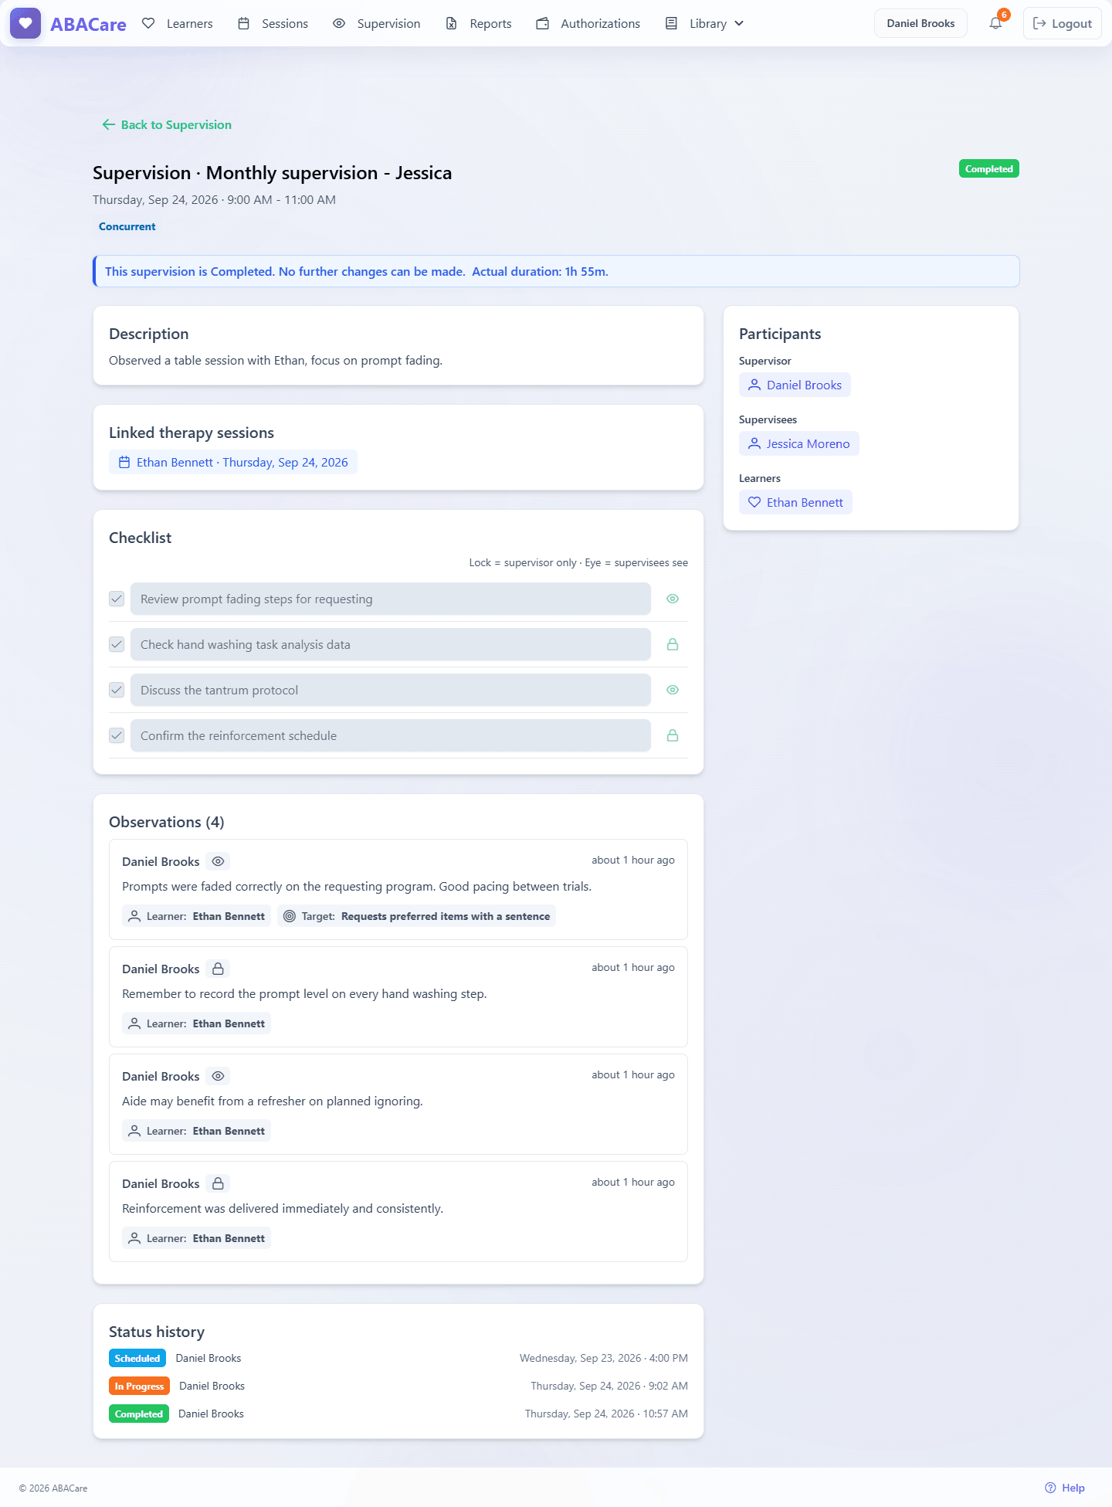Open the Authorizations nav item
This screenshot has height=1507, width=1112.
coord(588,23)
